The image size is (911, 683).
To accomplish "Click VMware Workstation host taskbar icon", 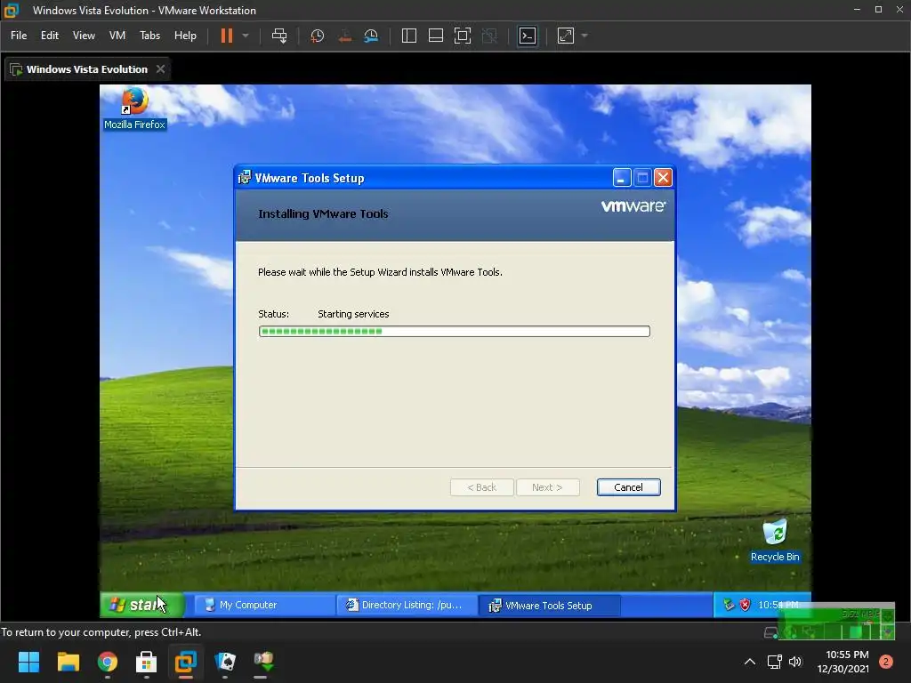I will pos(186,662).
